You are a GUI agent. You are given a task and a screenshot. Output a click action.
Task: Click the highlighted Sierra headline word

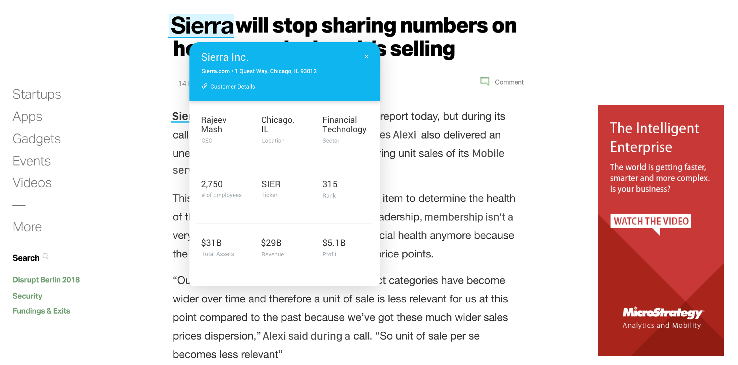pos(202,25)
